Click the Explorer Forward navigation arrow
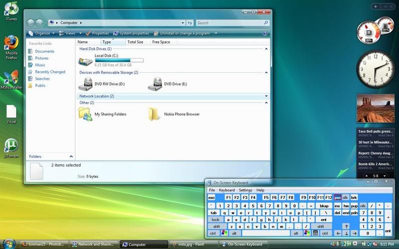The height and width of the screenshot is (249, 399). (39, 22)
